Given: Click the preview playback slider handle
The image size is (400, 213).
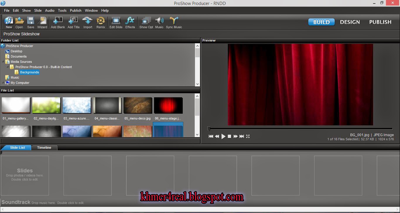Looking at the screenshot, I should click(209, 128).
